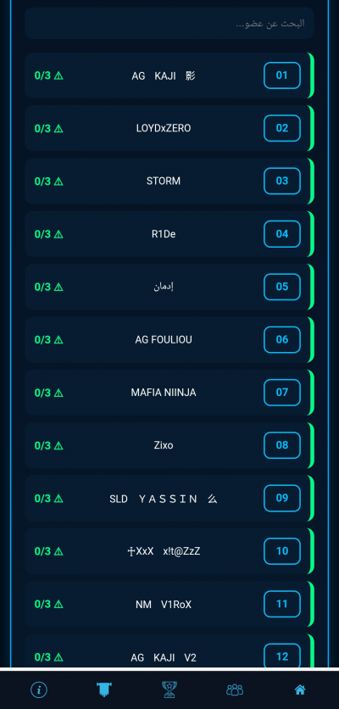Click the member search field
Image resolution: width=339 pixels, height=709 pixels.
click(x=169, y=23)
